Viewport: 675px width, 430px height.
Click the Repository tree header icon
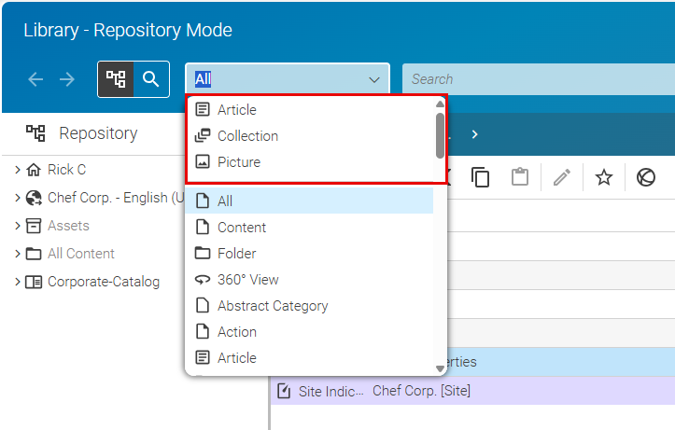[35, 133]
